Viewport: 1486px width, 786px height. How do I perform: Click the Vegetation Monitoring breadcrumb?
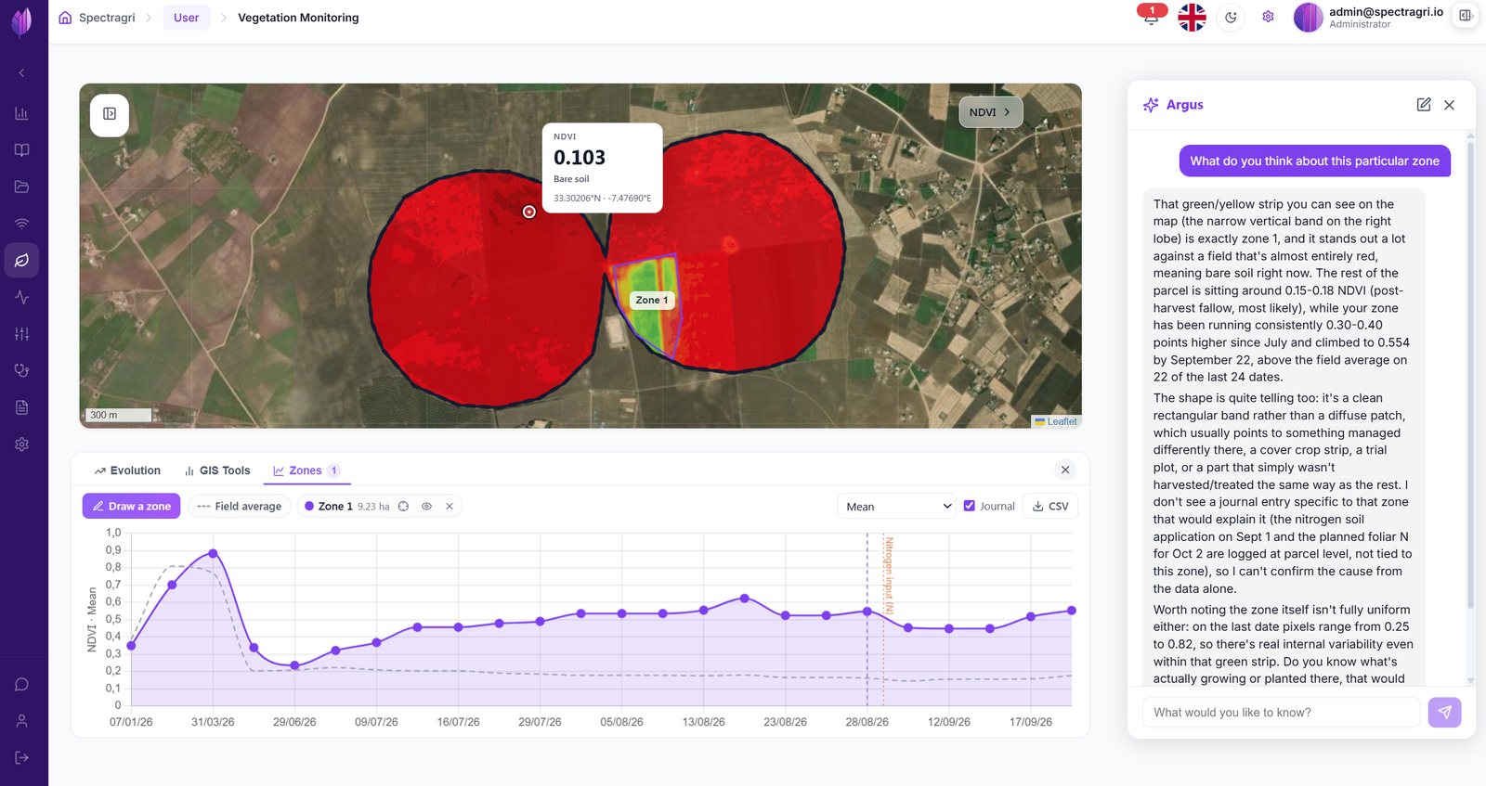coord(298,18)
